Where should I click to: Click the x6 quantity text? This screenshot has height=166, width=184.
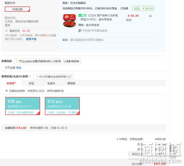pyautogui.click(x=150, y=16)
